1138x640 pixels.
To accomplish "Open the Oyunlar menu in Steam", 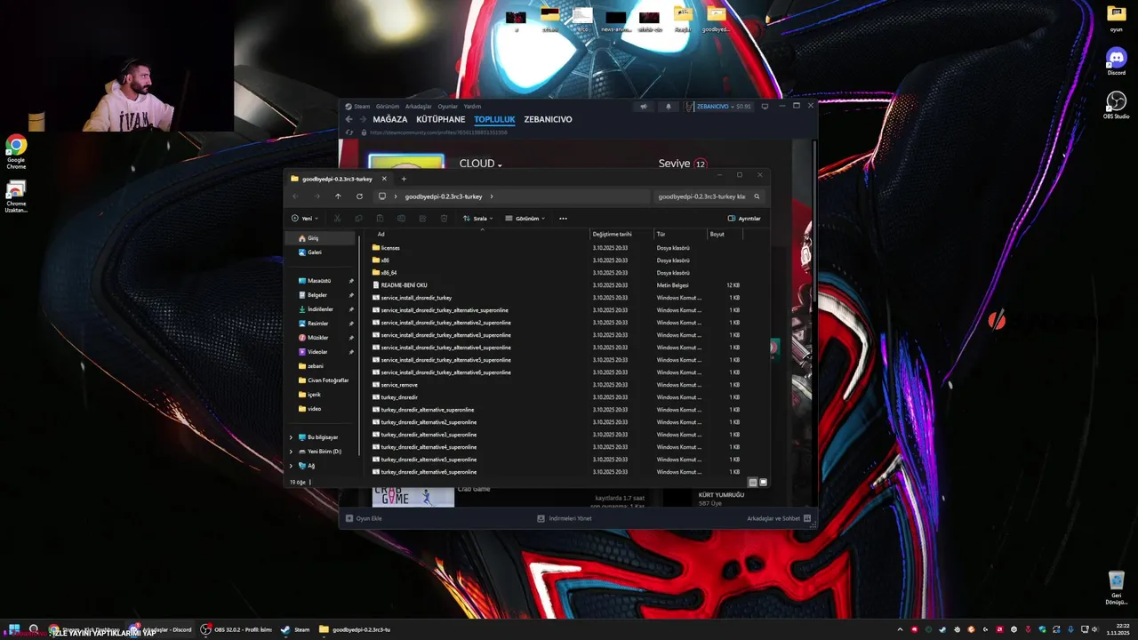I will click(x=447, y=107).
